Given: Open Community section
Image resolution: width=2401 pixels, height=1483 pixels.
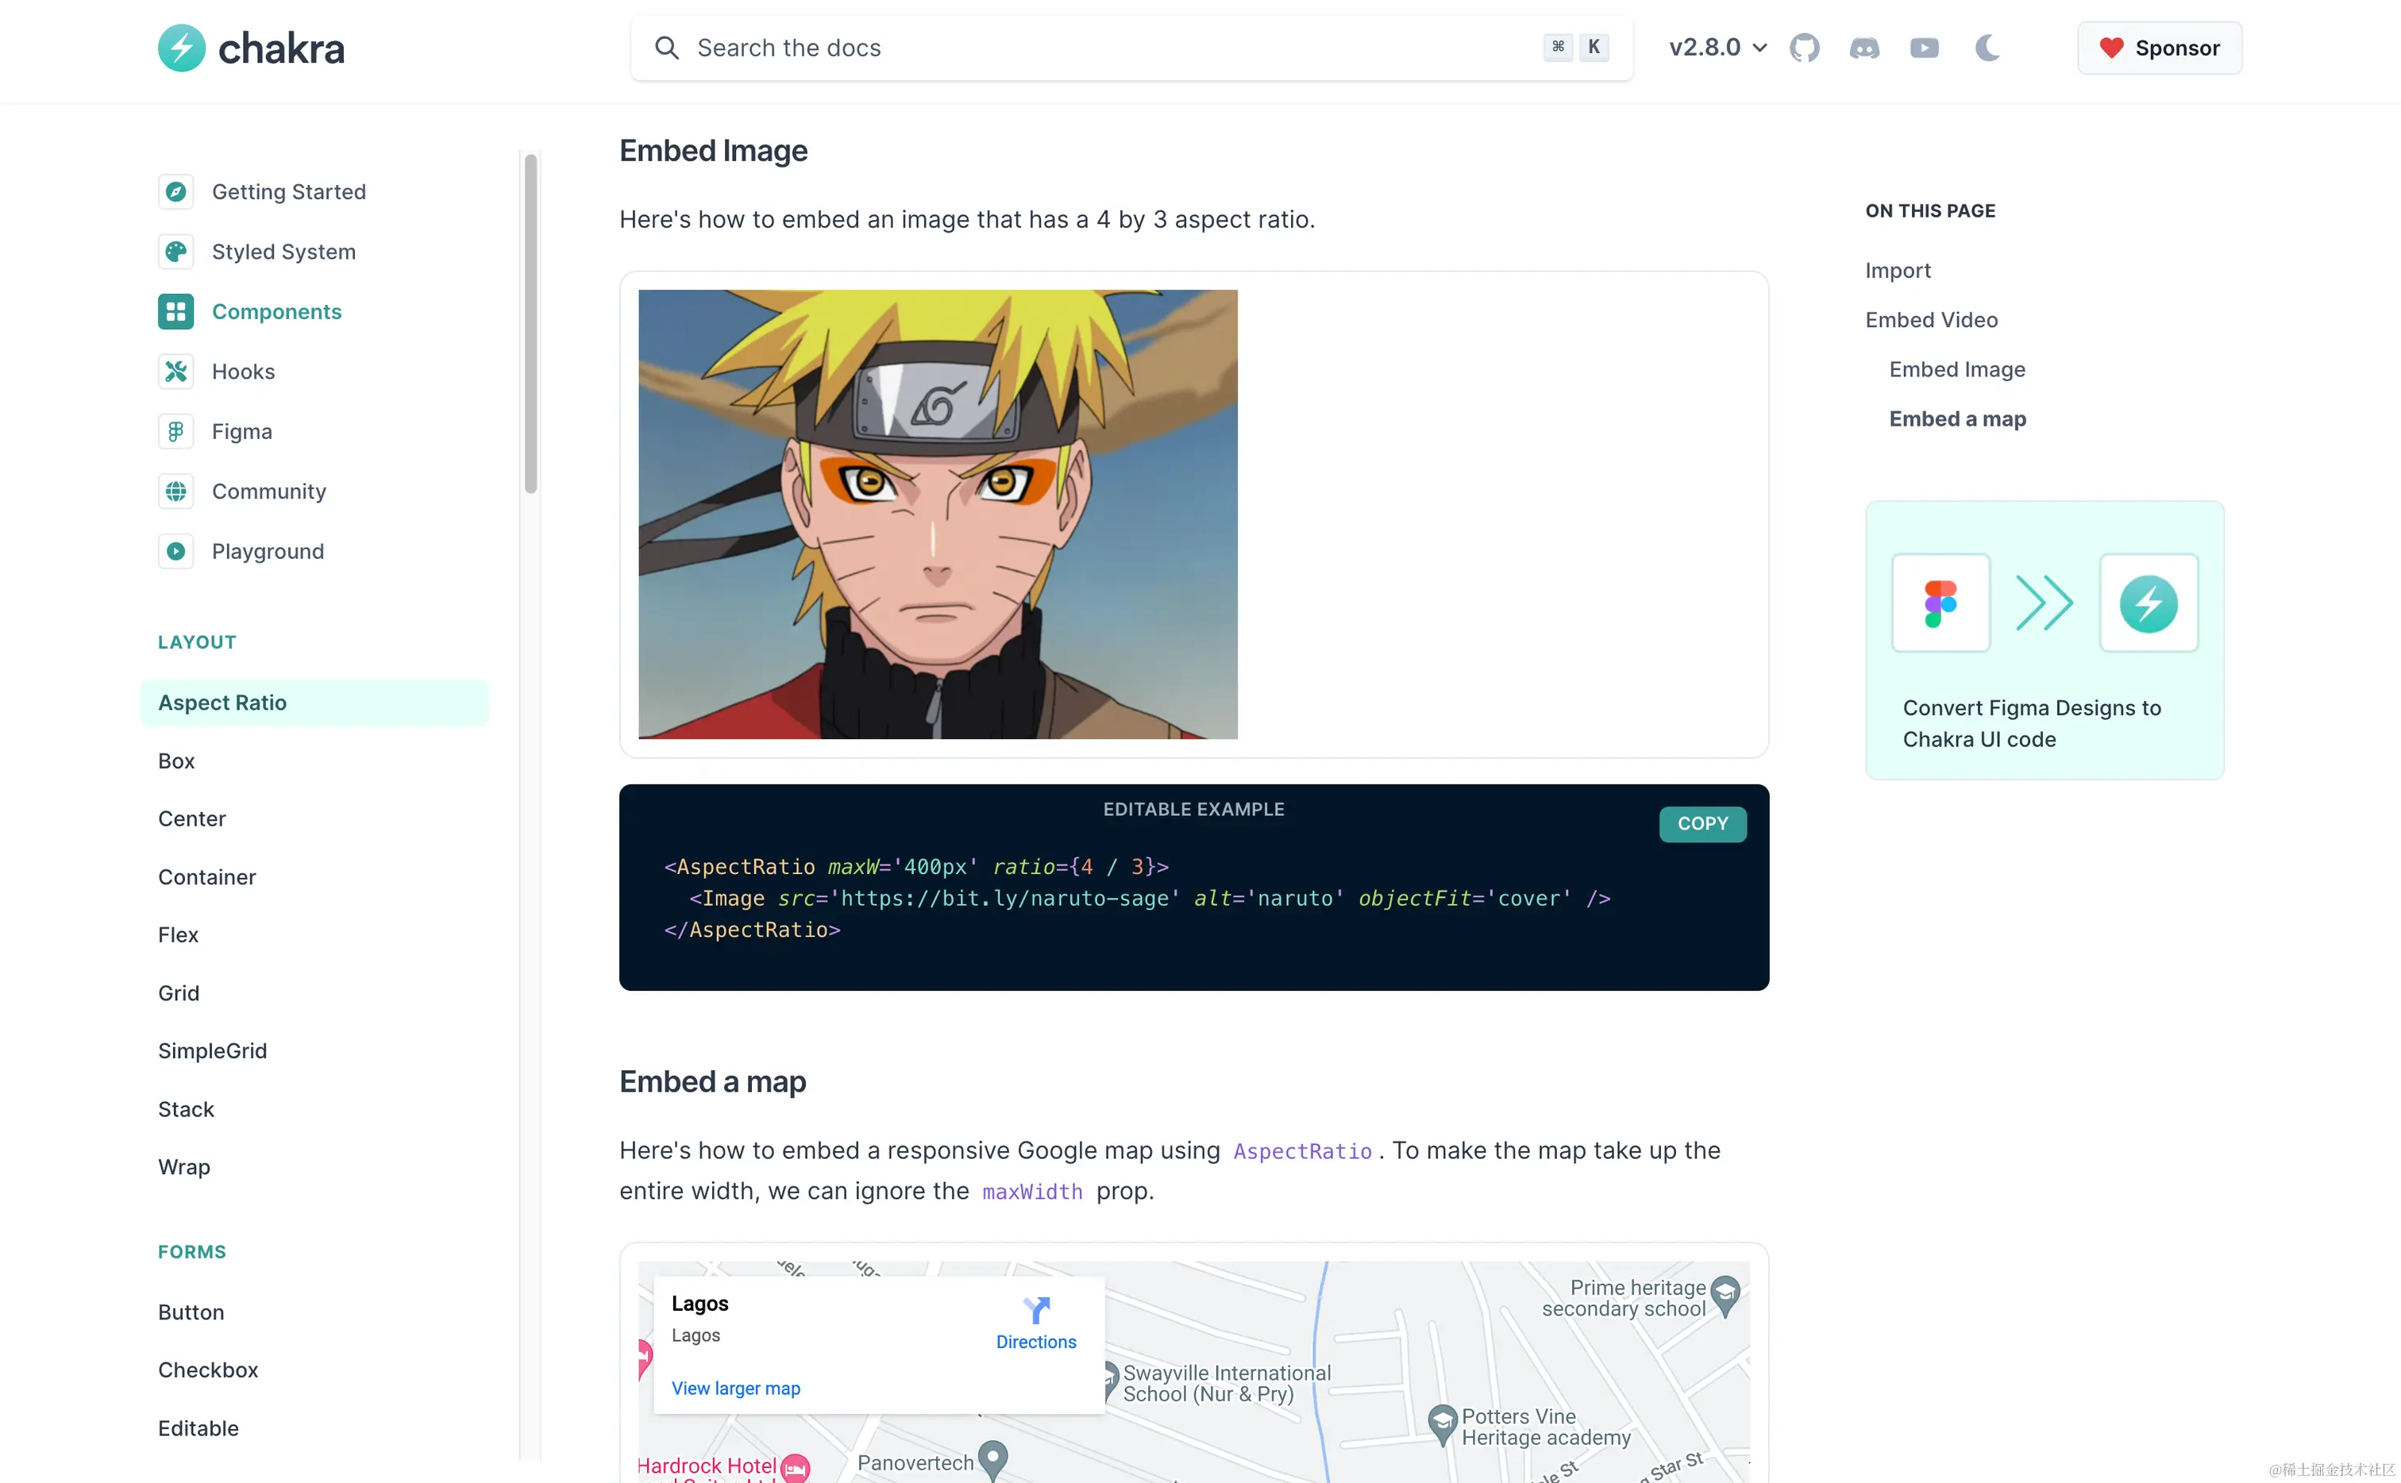Looking at the screenshot, I should point(242,491).
